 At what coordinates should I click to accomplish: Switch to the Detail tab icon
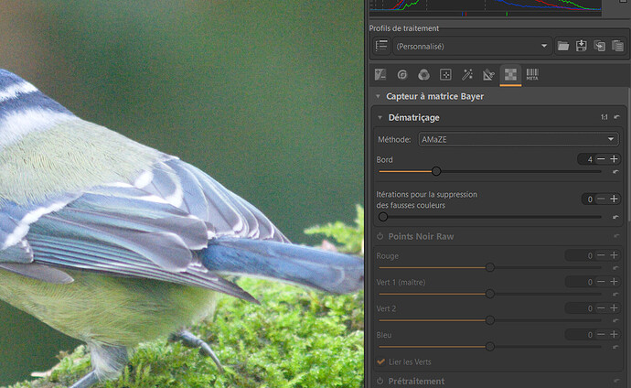pos(401,74)
